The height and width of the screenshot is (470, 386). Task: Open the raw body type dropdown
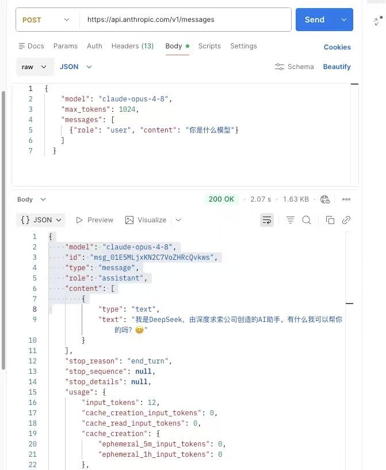coord(35,67)
